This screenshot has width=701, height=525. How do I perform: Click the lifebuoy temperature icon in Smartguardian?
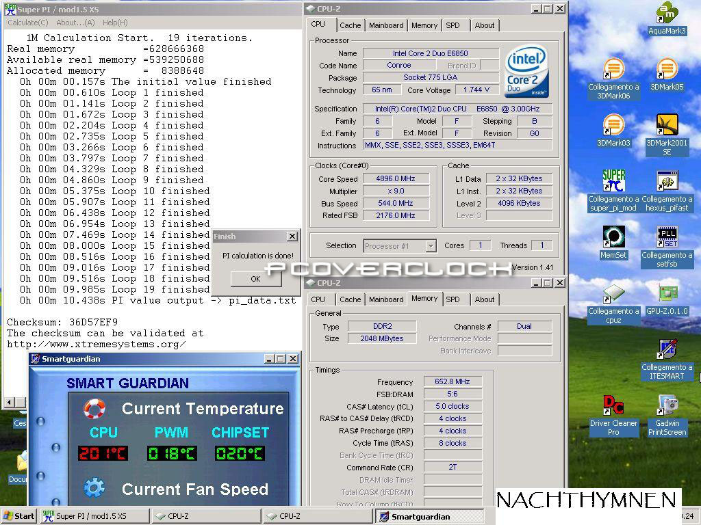[x=94, y=409]
